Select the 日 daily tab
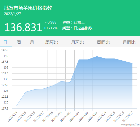The width and height of the screenshot is (140, 127). point(5,42)
